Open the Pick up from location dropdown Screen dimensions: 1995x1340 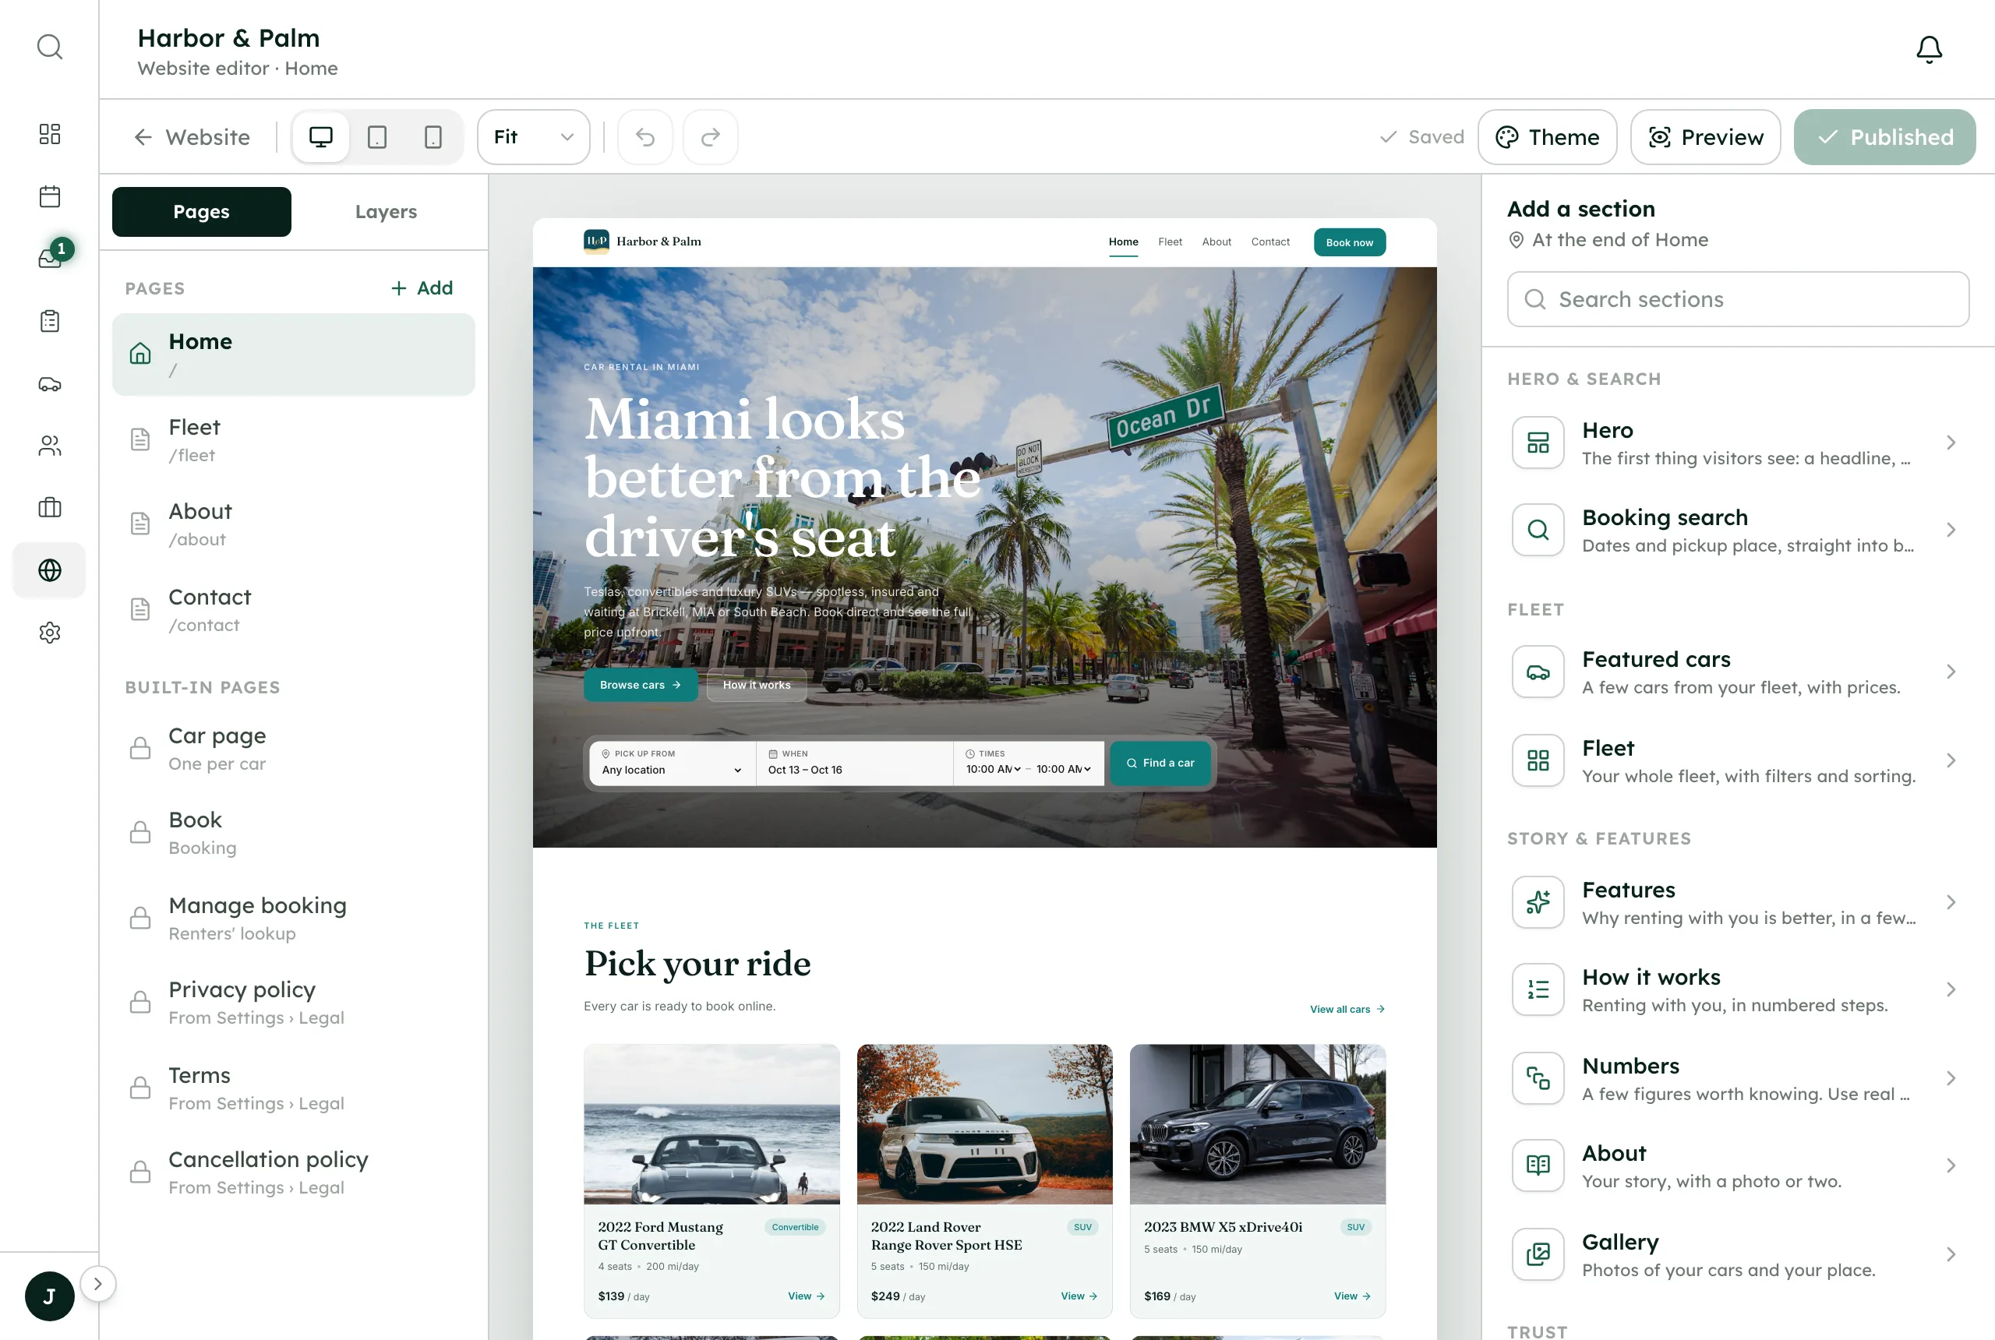tap(672, 762)
